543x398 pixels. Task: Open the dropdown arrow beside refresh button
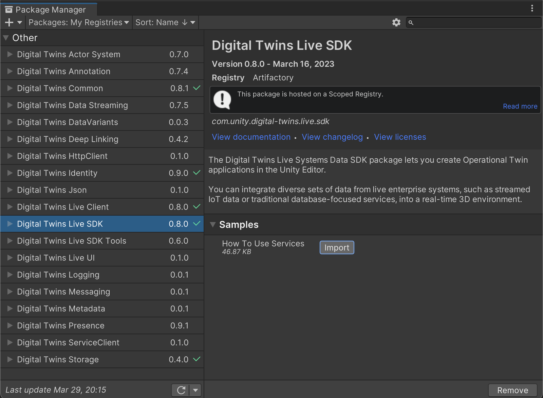point(195,390)
